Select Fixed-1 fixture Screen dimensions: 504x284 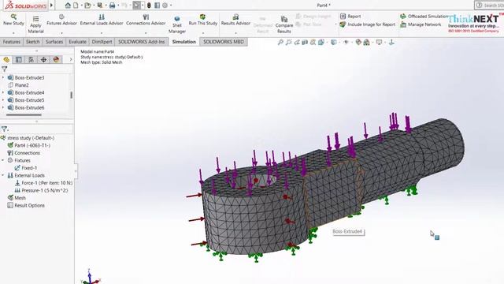(x=26, y=168)
